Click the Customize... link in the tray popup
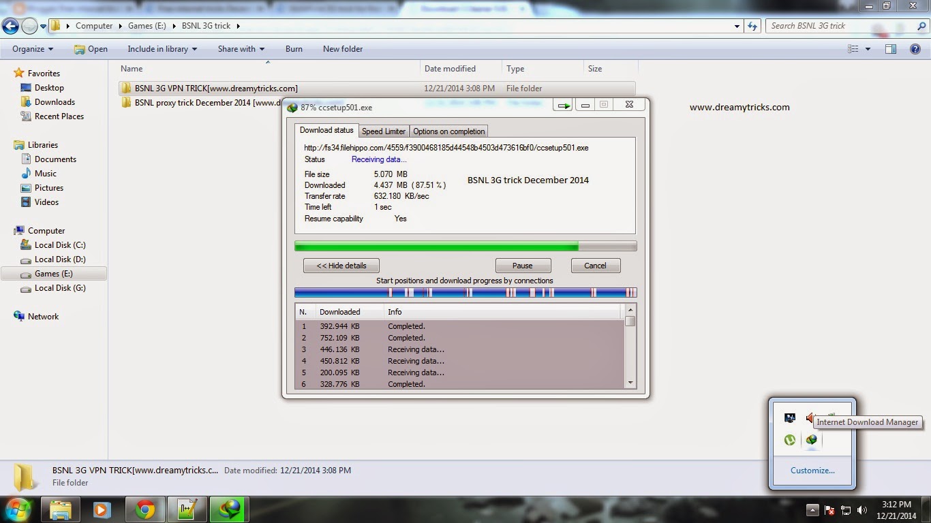This screenshot has width=931, height=523. [x=812, y=471]
